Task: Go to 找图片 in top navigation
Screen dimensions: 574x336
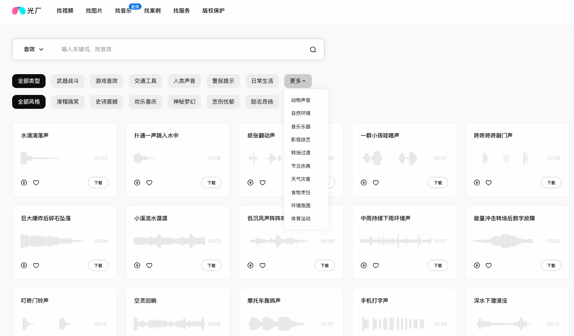Action: 94,11
